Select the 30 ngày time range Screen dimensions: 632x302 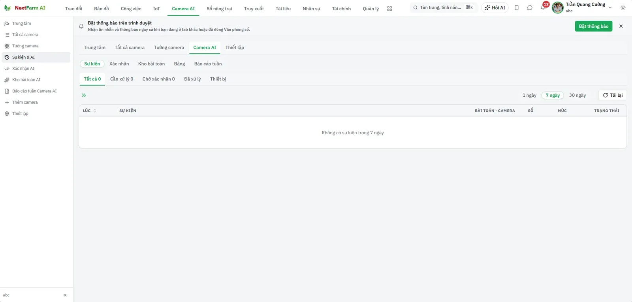coord(577,95)
